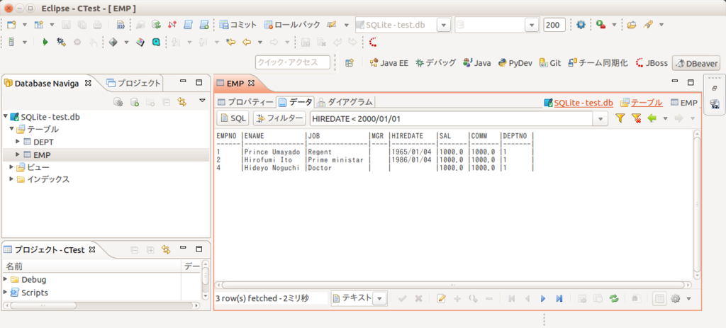This screenshot has width=726, height=328.
Task: Click the New wizard toolbar icon
Action: click(11, 25)
